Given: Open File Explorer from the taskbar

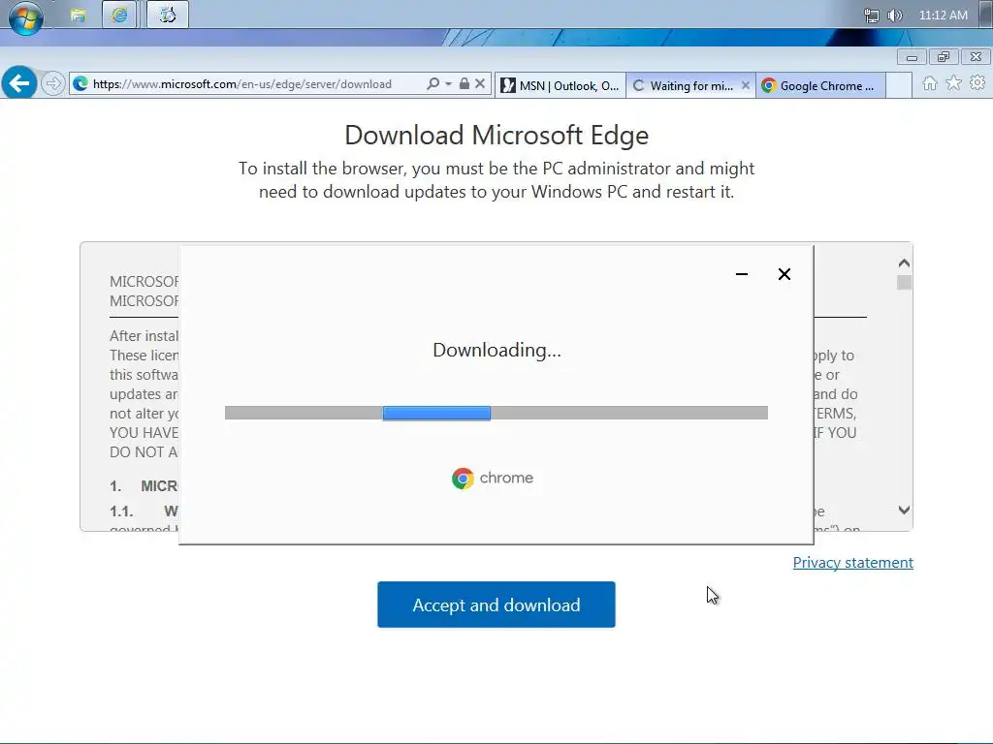Looking at the screenshot, I should tap(78, 15).
